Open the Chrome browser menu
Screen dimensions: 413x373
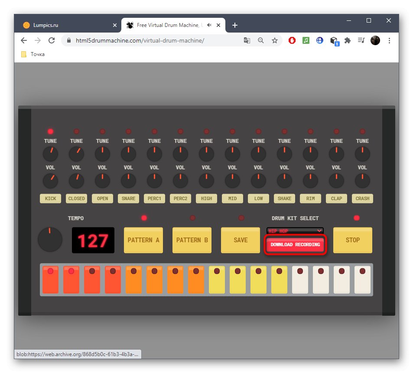pos(389,40)
